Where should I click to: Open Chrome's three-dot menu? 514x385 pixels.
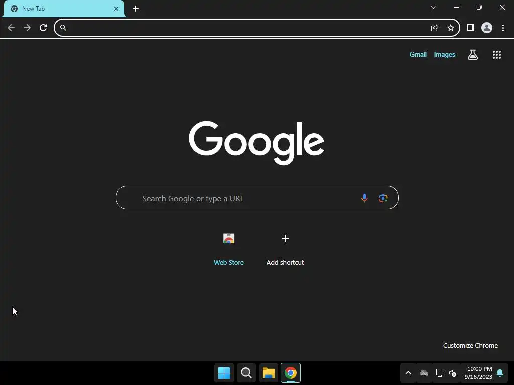503,28
